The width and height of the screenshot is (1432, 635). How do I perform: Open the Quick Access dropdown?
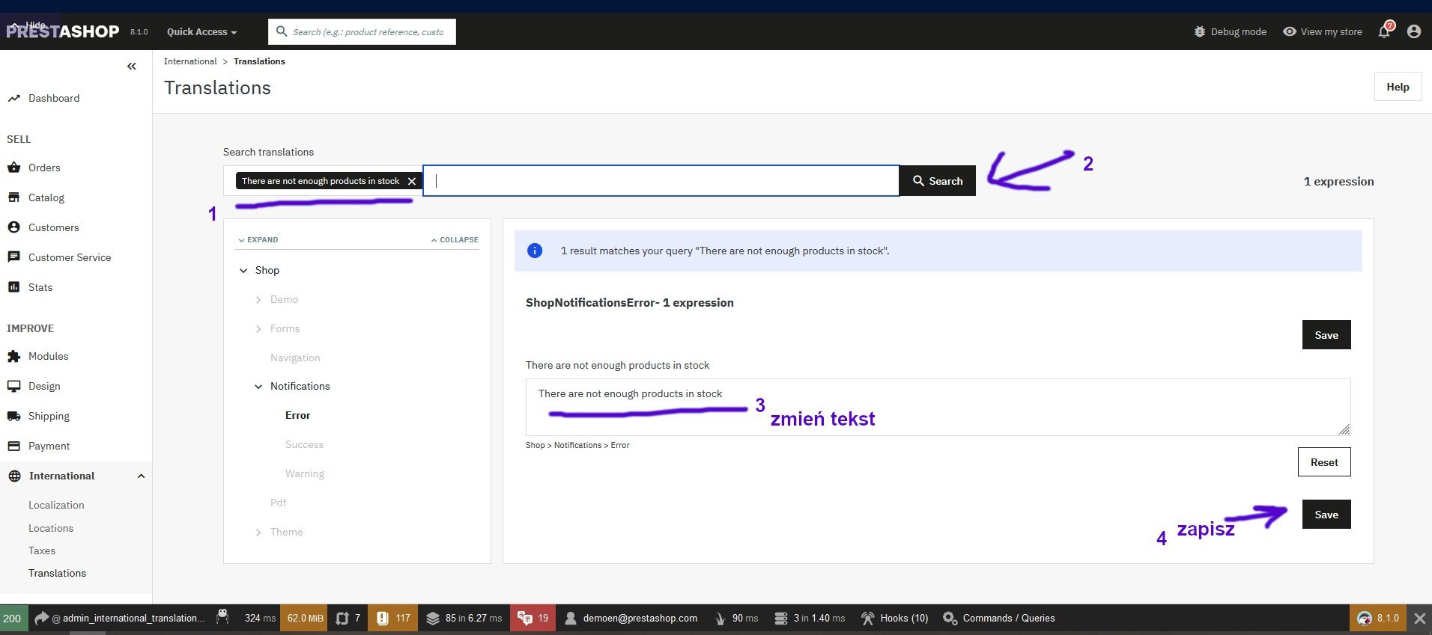201,31
